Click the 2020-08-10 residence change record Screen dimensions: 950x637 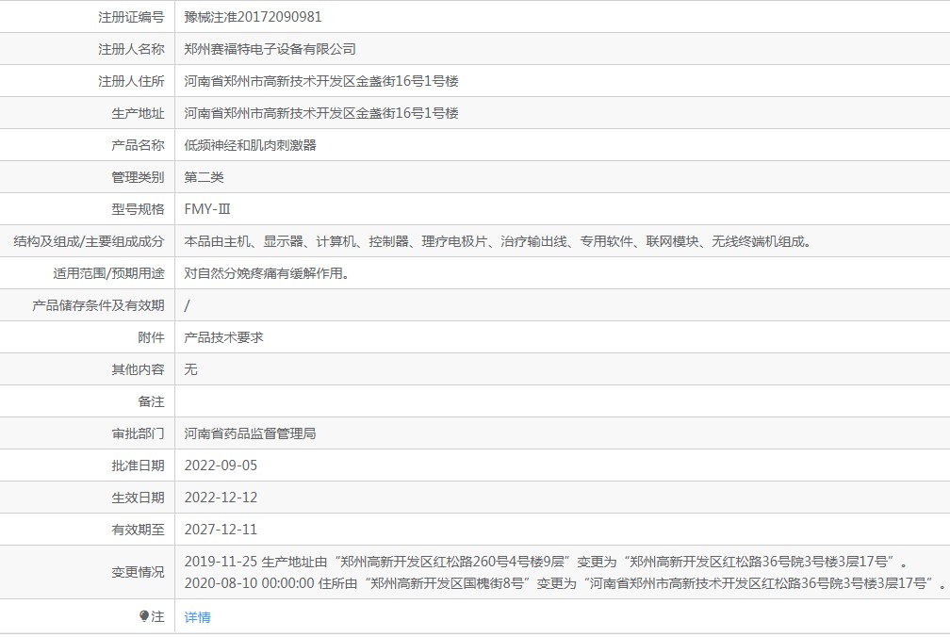click(565, 583)
